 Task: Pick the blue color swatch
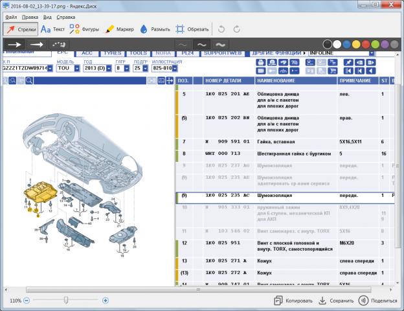pyautogui.click(x=346, y=44)
